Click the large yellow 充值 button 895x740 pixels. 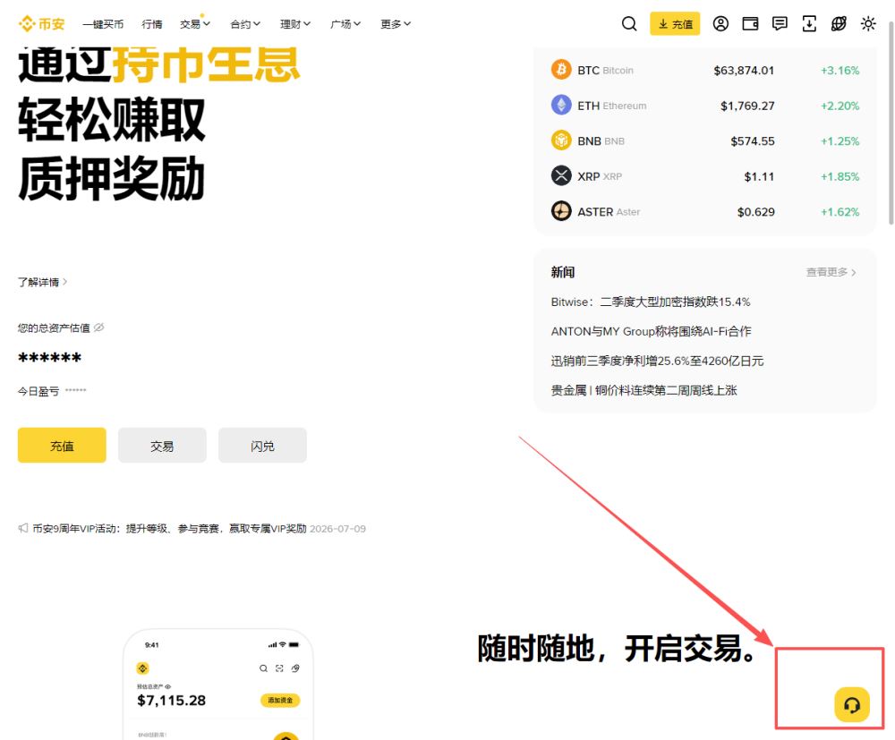click(x=62, y=446)
